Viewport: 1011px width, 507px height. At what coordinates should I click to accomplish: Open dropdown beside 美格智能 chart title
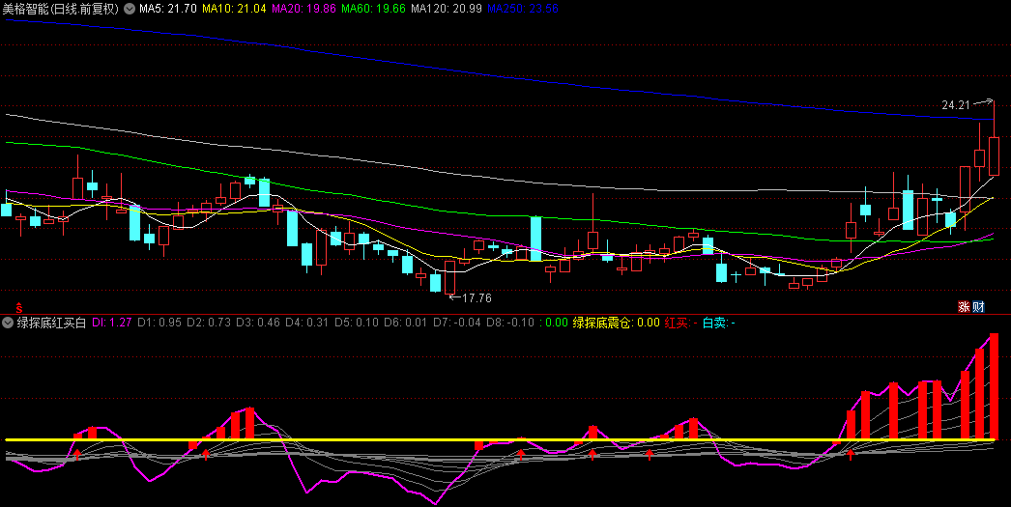pyautogui.click(x=129, y=9)
